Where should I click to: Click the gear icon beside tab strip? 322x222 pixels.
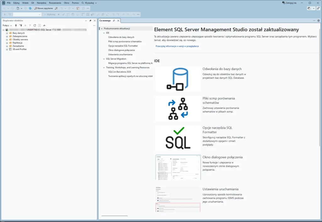point(319,20)
